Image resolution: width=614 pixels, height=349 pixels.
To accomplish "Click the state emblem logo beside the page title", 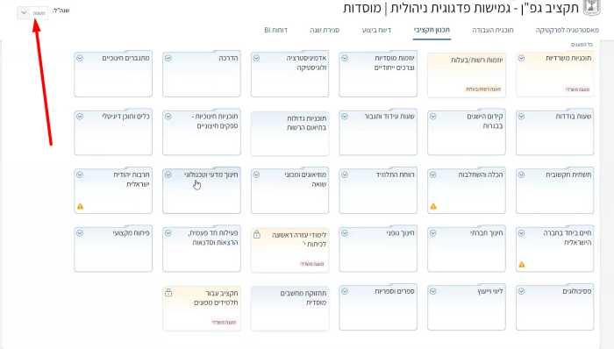I will pos(592,7).
